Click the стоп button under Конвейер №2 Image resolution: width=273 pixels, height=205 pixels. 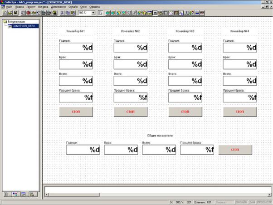coord(131,112)
